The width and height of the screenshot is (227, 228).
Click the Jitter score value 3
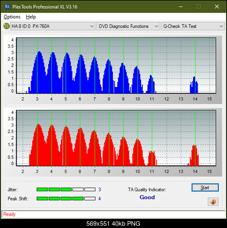[99, 190]
